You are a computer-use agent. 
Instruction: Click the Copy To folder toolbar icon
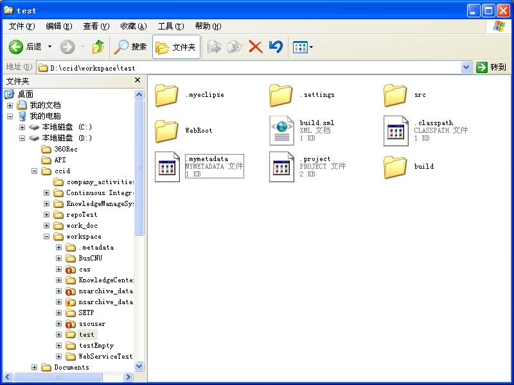(235, 47)
